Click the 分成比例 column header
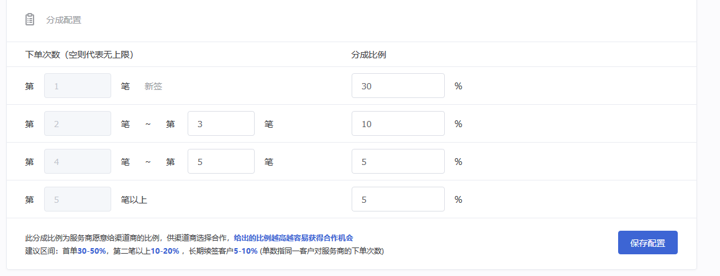This screenshot has width=720, height=276. [368, 55]
